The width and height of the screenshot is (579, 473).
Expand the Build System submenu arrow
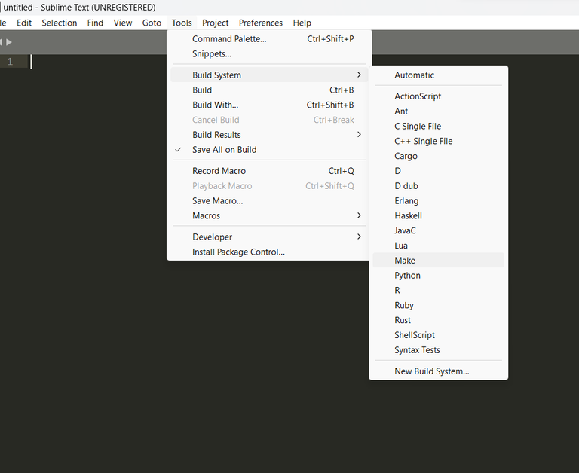pyautogui.click(x=359, y=75)
